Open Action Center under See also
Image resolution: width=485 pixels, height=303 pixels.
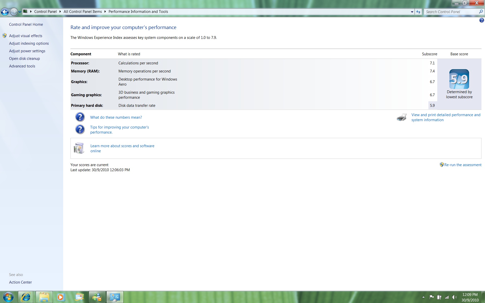[20, 282]
